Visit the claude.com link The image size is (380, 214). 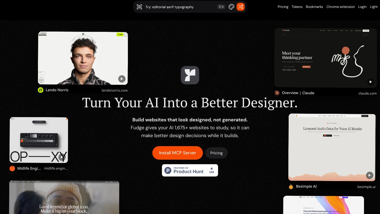pos(368,93)
